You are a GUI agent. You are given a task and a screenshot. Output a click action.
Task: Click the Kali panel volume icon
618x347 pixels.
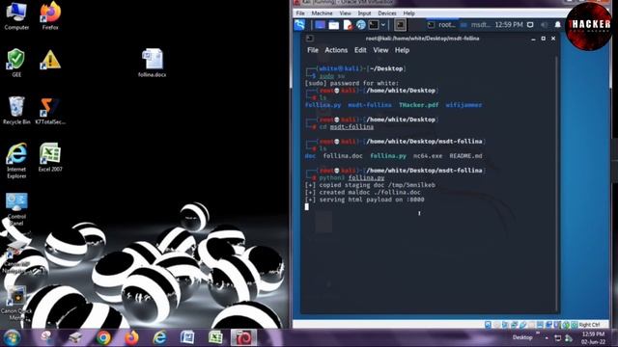544,25
